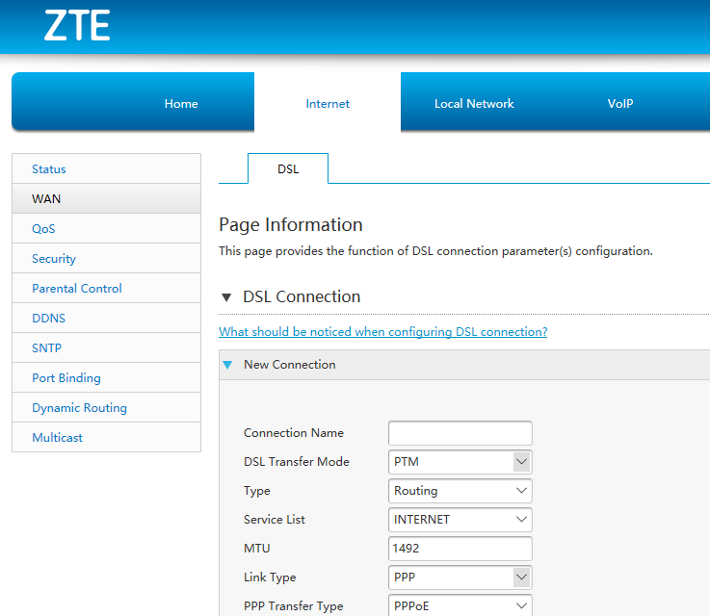Open the DDNS page

(106, 318)
